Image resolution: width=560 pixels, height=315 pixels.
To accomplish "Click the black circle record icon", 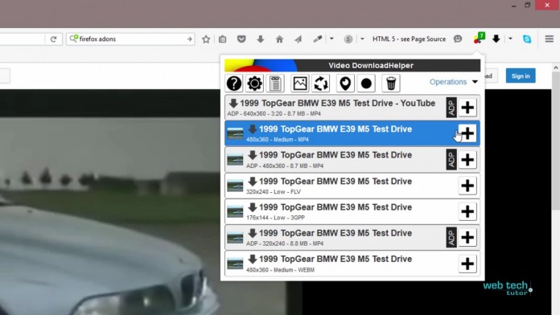I will coord(366,84).
